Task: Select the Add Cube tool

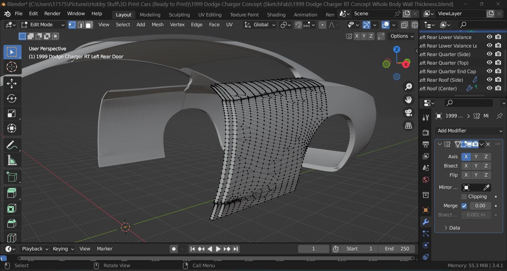Action: 12,177
